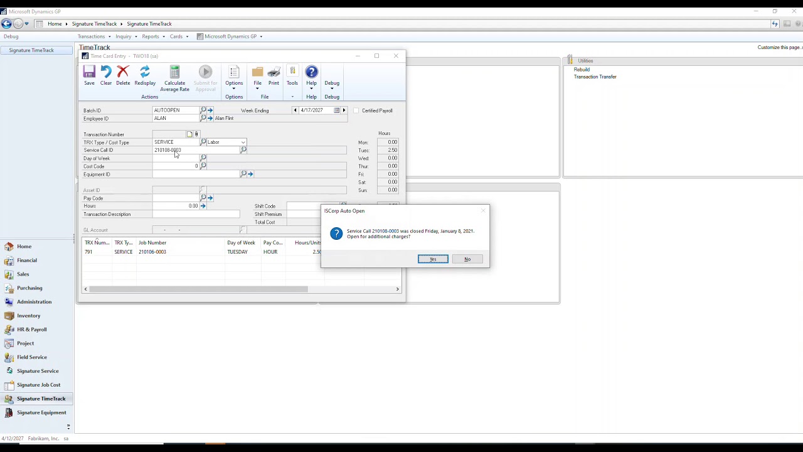Open the Cards menu

(179, 36)
